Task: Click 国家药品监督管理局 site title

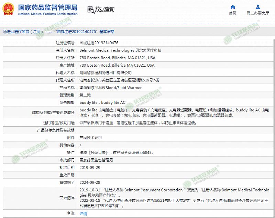Action: (47, 8)
